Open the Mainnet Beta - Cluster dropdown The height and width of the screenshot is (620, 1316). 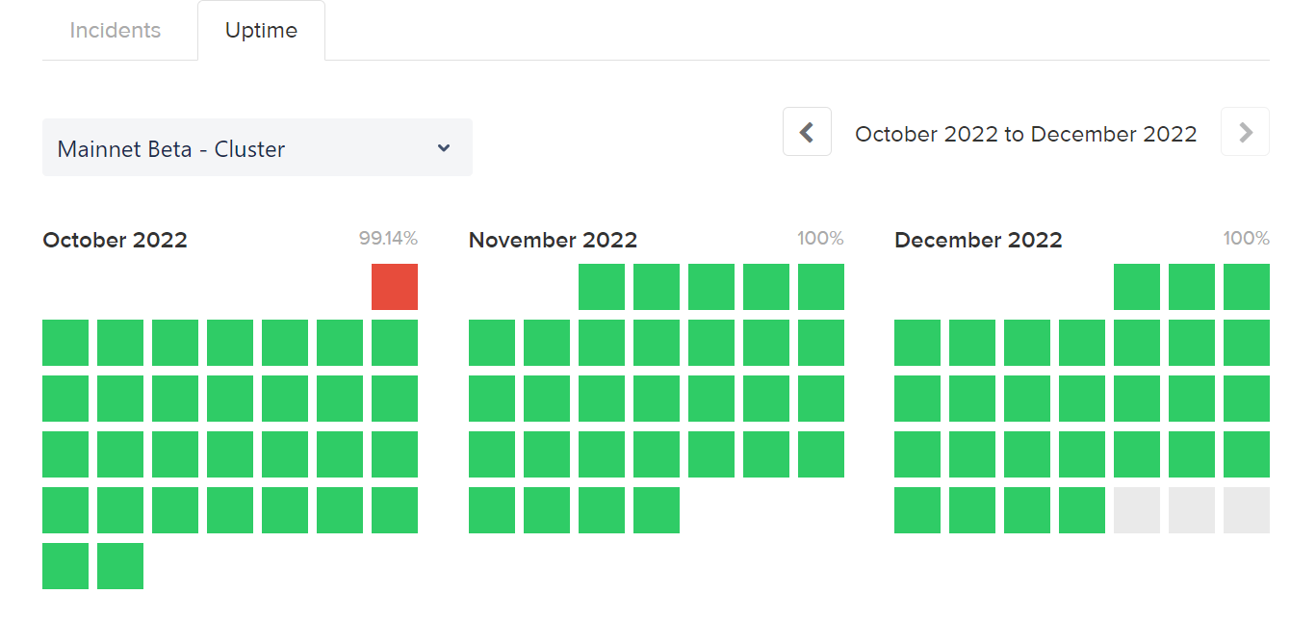tap(257, 147)
